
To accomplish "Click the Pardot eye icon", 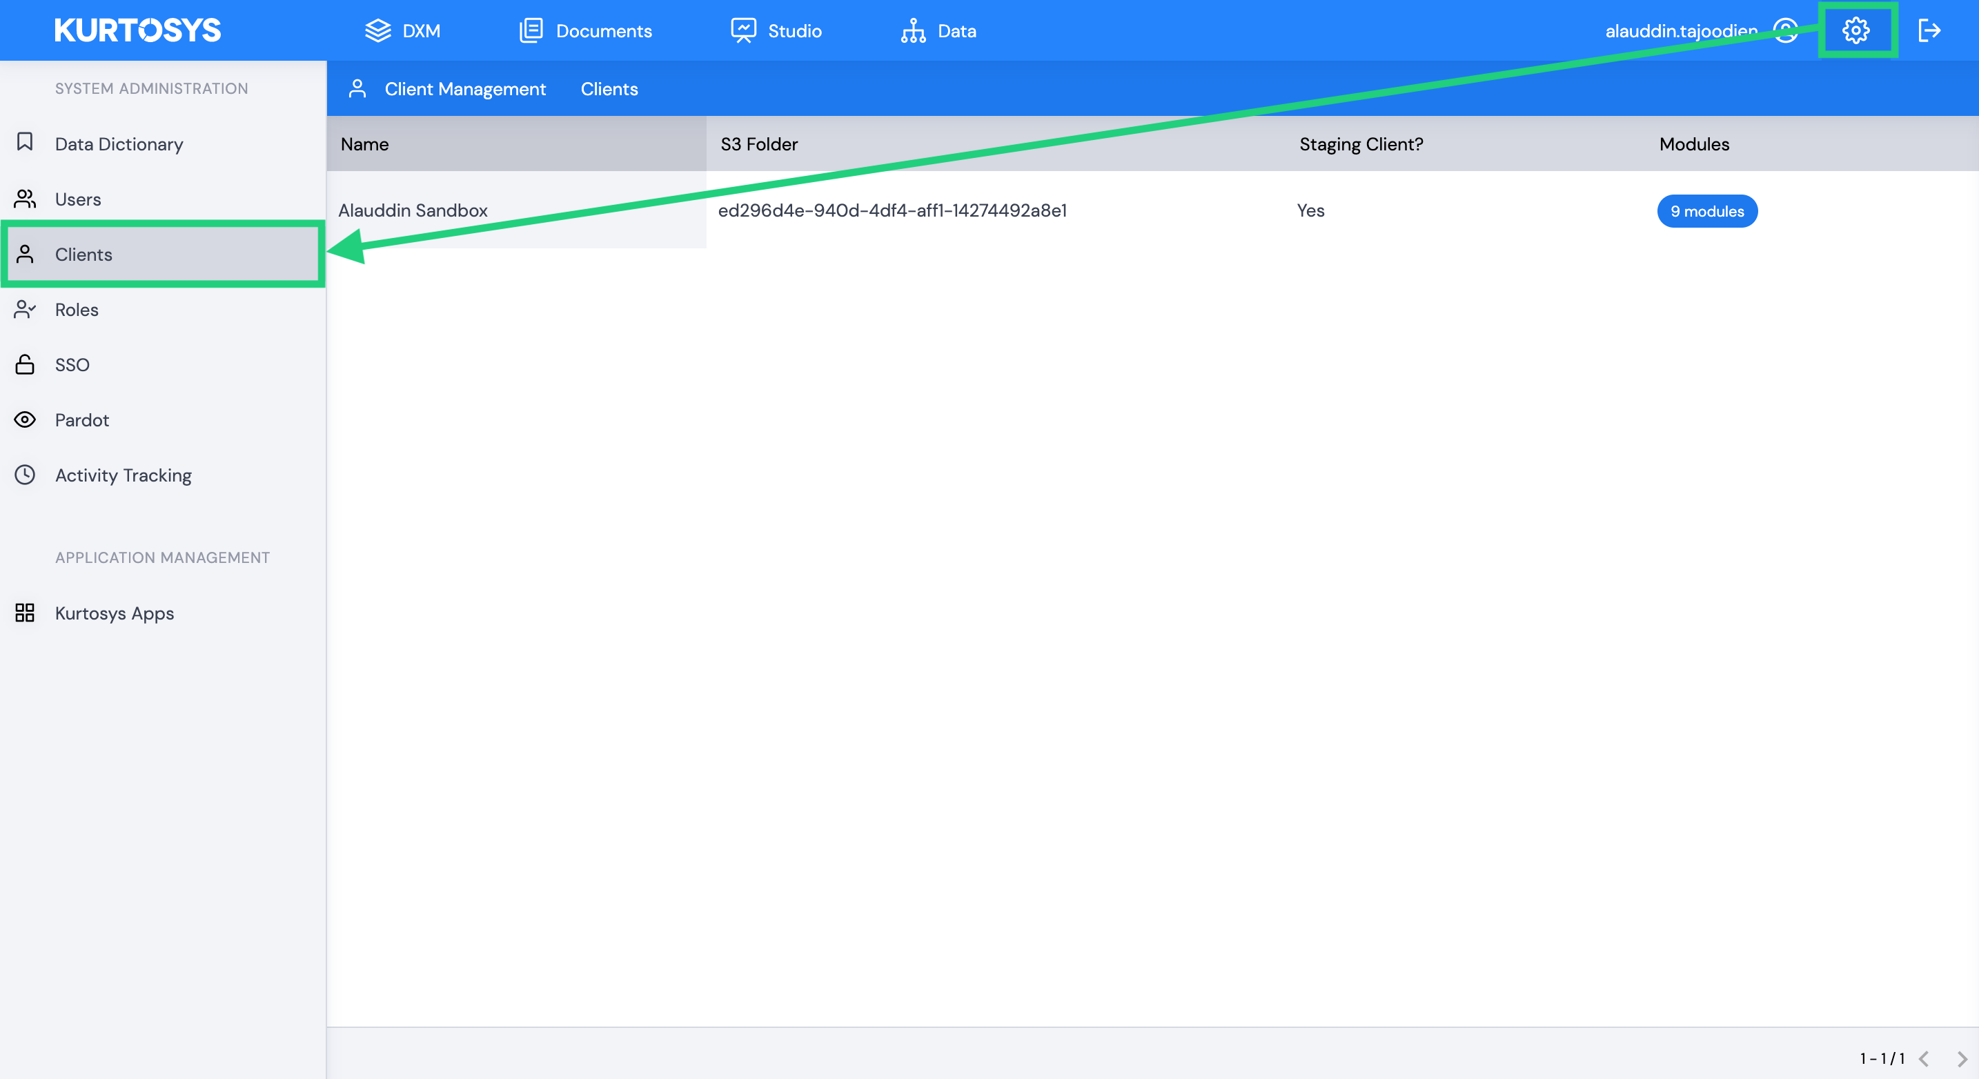I will point(25,419).
